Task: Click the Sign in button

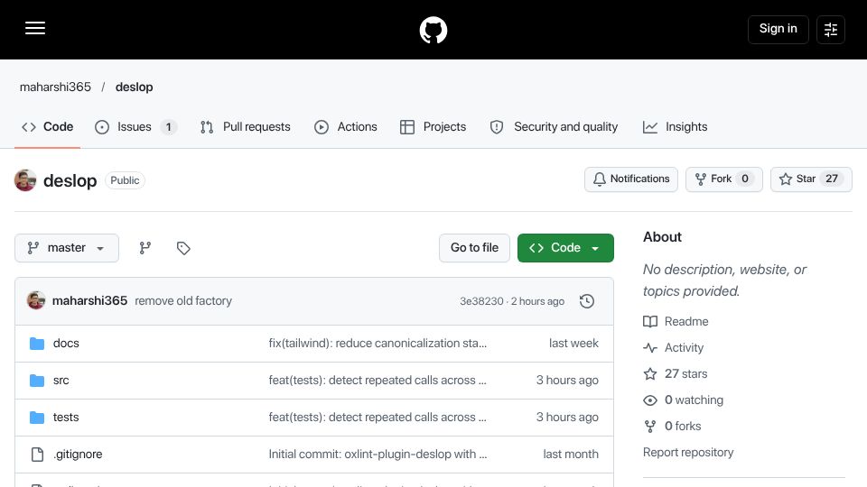Action: 778,29
